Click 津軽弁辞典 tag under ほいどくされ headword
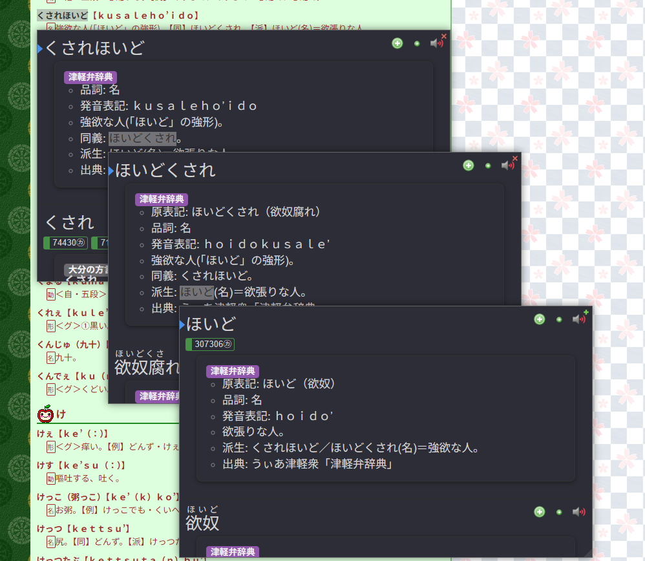The image size is (645, 561). [x=162, y=199]
